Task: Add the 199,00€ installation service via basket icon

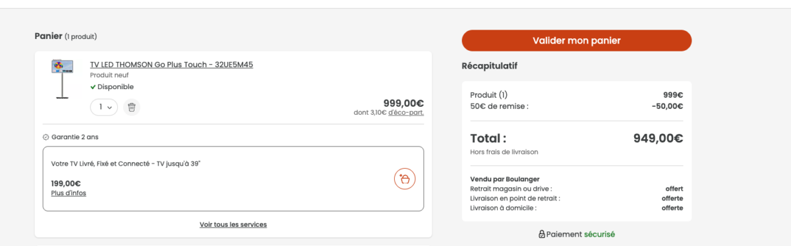Action: pos(405,179)
